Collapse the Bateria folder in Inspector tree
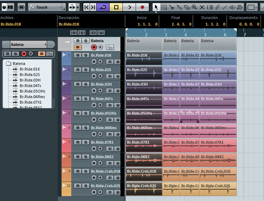 coord(8,64)
